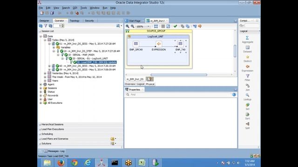Open the ODI menu
The image size is (298, 167).
75,8
